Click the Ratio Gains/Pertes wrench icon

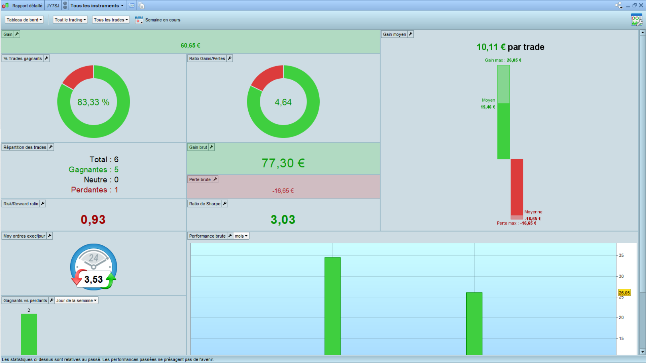229,58
